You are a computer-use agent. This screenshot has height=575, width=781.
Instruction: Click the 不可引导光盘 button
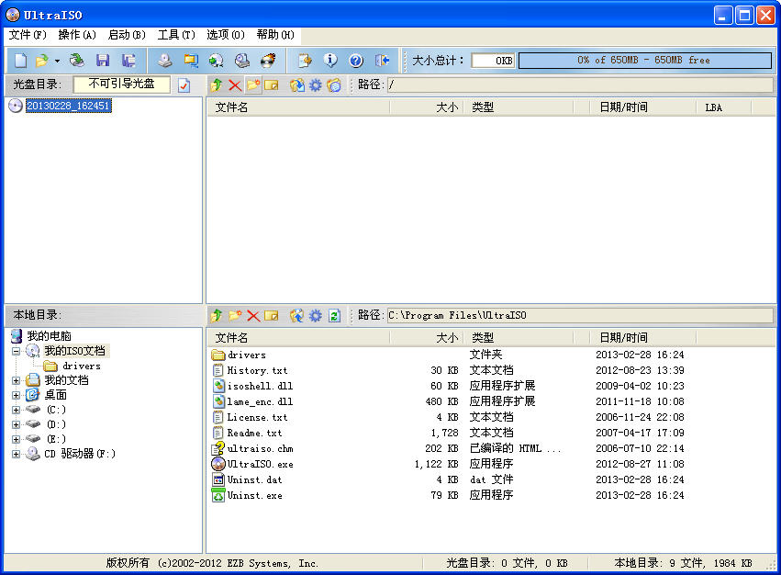coord(121,84)
